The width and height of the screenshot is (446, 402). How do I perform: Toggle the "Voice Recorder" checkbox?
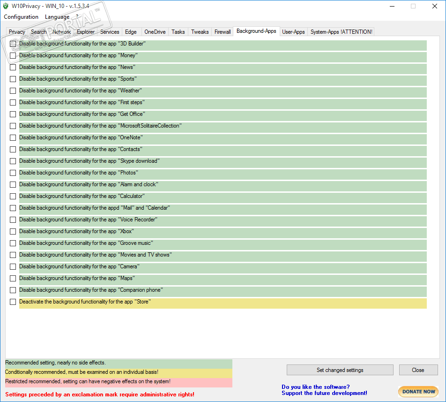pos(13,220)
